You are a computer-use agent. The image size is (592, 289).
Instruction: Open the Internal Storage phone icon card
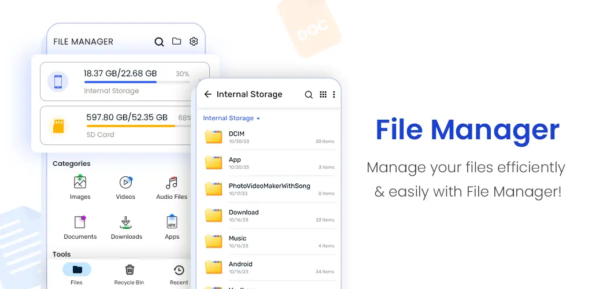(x=58, y=81)
